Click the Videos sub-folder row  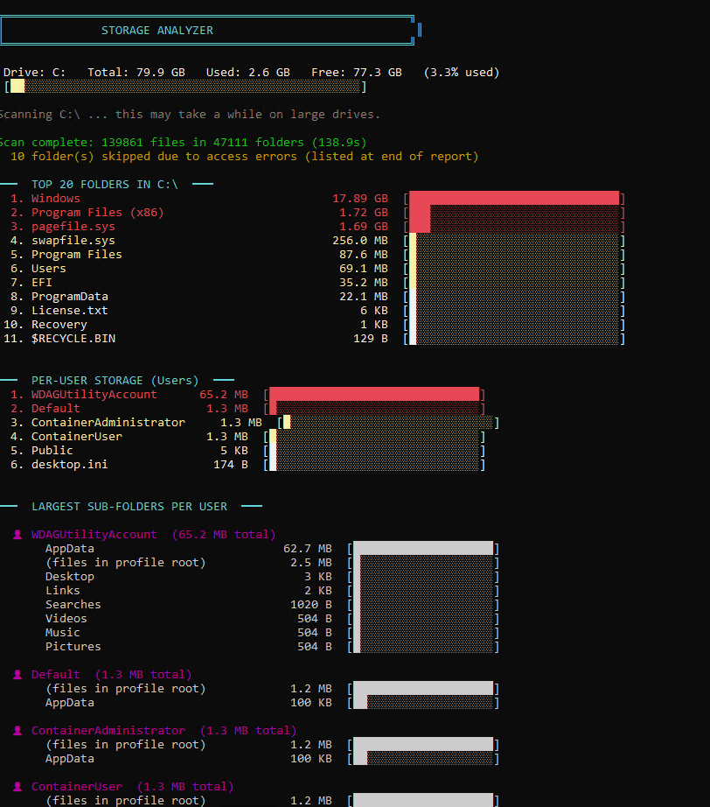pyautogui.click(x=272, y=619)
